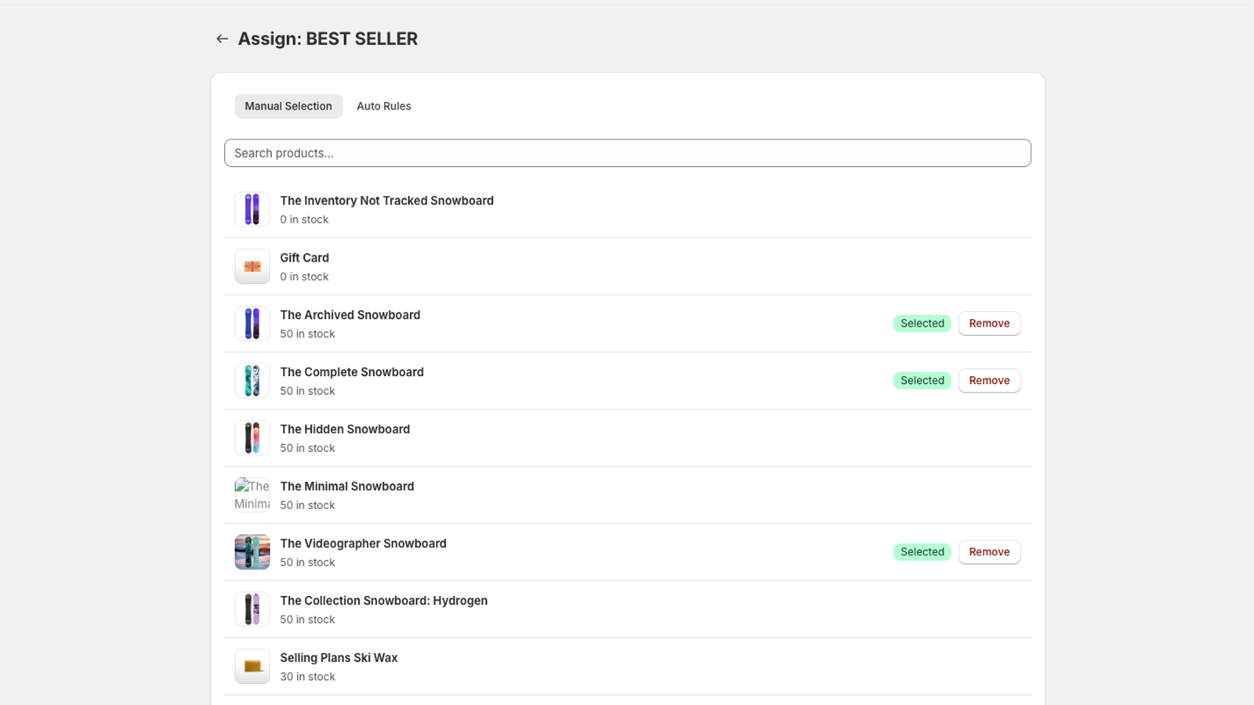Image resolution: width=1254 pixels, height=705 pixels.
Task: Open The Inventory Not Tracked Snowboard thumbnail
Action: 252,210
